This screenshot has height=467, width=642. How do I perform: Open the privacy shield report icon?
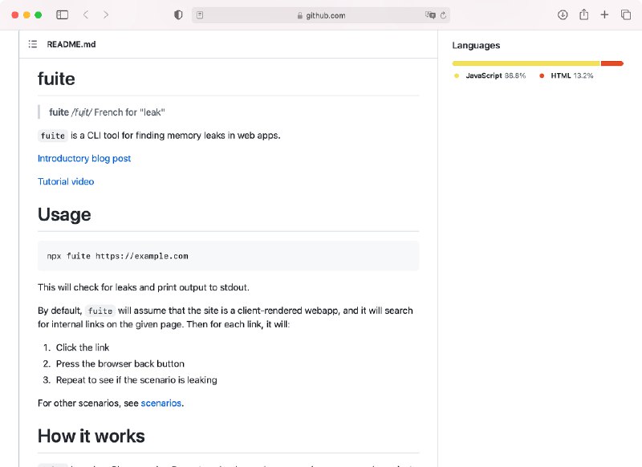click(x=178, y=15)
